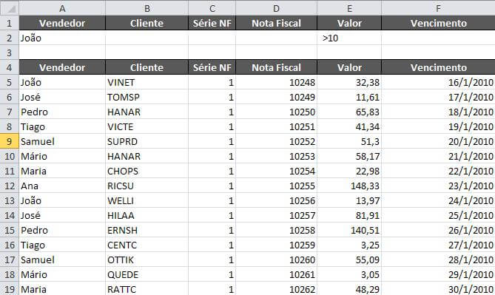495x295 pixels.
Task: Select row 9 header
Action: [9, 141]
